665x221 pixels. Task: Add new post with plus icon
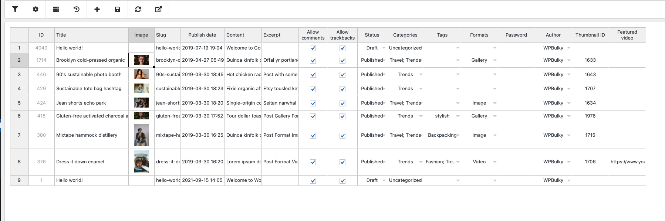pyautogui.click(x=97, y=9)
